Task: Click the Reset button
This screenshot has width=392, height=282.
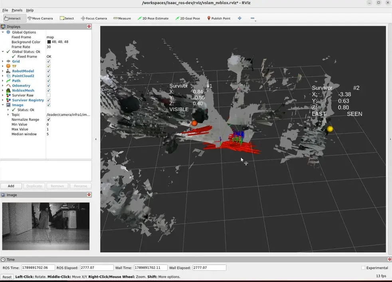Action: pos(7,277)
